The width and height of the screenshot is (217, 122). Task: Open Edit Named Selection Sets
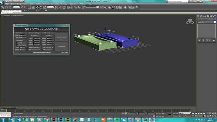pyautogui.click(x=83, y=7)
